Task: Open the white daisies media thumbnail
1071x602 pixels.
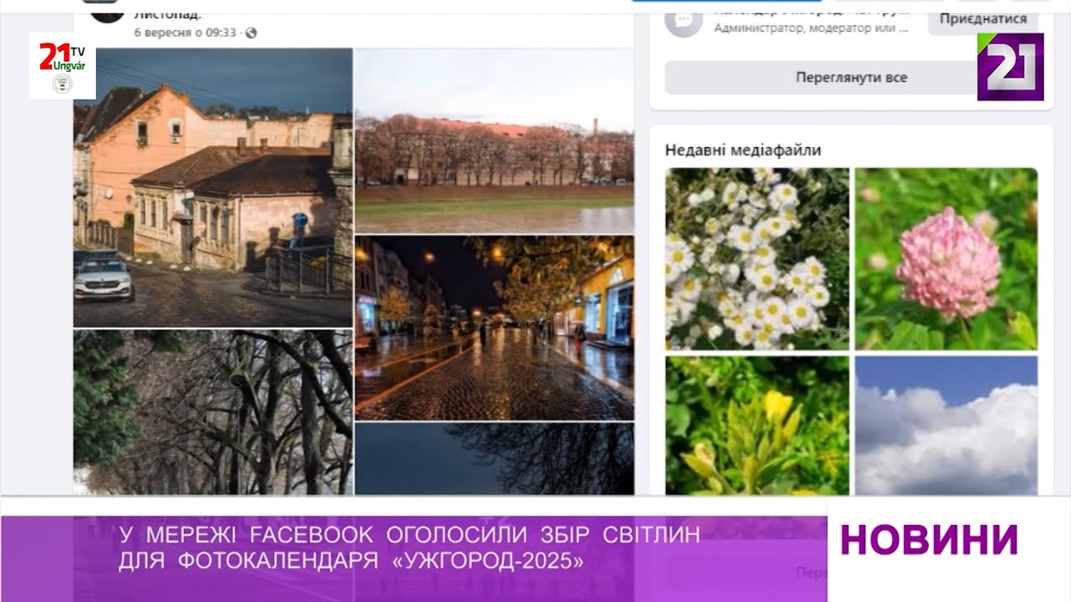Action: [x=757, y=258]
